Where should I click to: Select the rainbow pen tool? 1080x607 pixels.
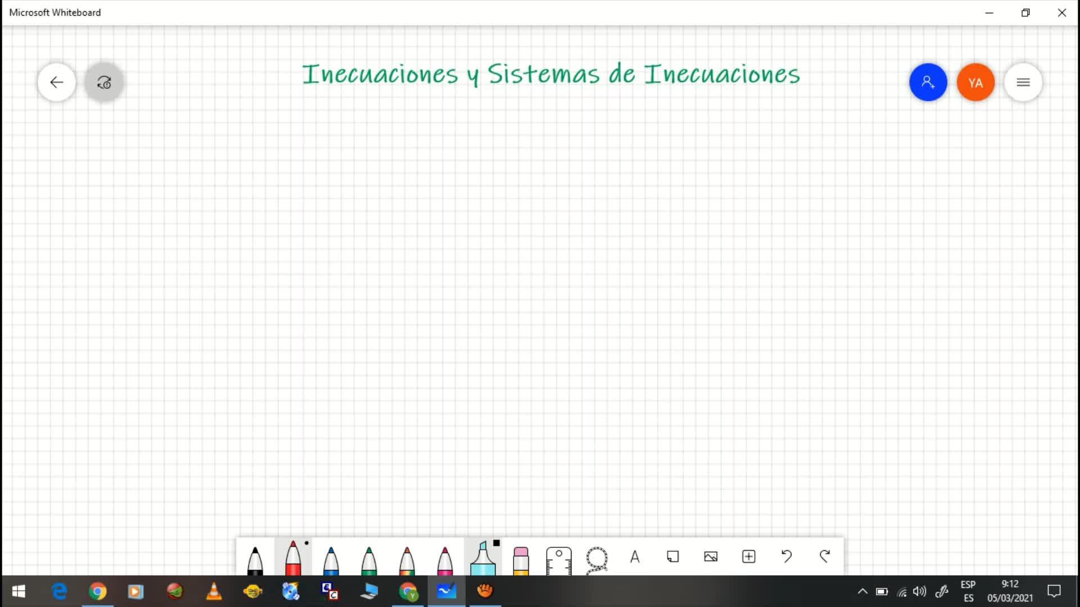tap(407, 559)
